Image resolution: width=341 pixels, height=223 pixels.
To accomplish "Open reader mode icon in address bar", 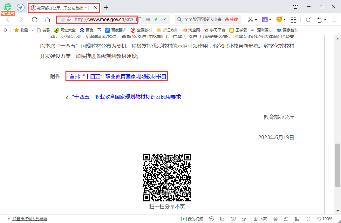I will click(x=139, y=20).
